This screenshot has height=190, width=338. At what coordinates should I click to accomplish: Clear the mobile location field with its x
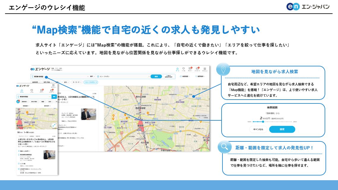click(50, 97)
